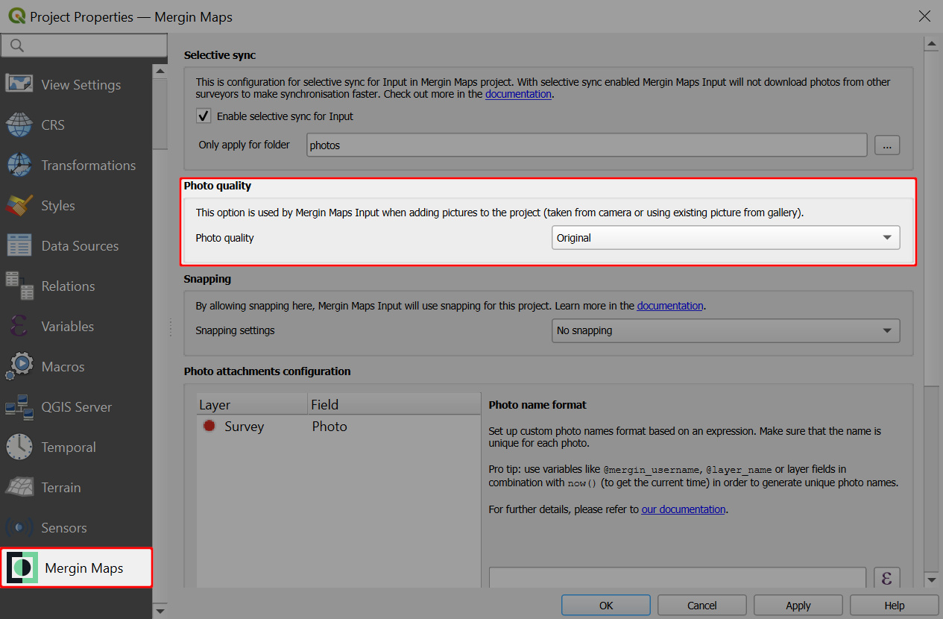Go to the Transformations page
Screen dimensions: 943x619
(x=76, y=165)
